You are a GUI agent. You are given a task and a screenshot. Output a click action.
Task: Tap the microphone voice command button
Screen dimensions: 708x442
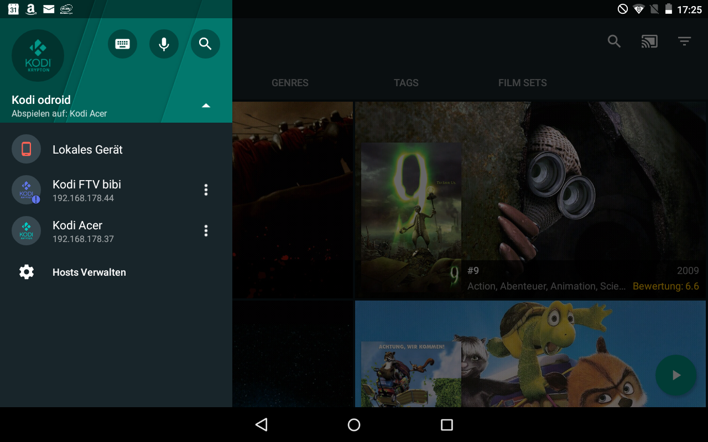[164, 44]
